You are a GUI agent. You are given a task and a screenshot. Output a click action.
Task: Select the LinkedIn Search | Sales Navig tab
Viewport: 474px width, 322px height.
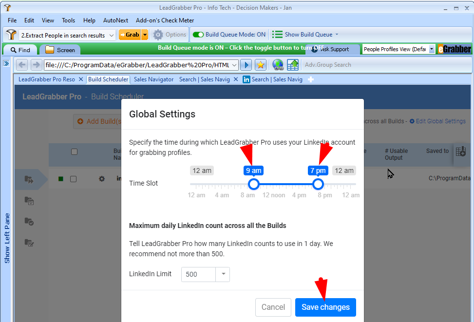tap(272, 79)
